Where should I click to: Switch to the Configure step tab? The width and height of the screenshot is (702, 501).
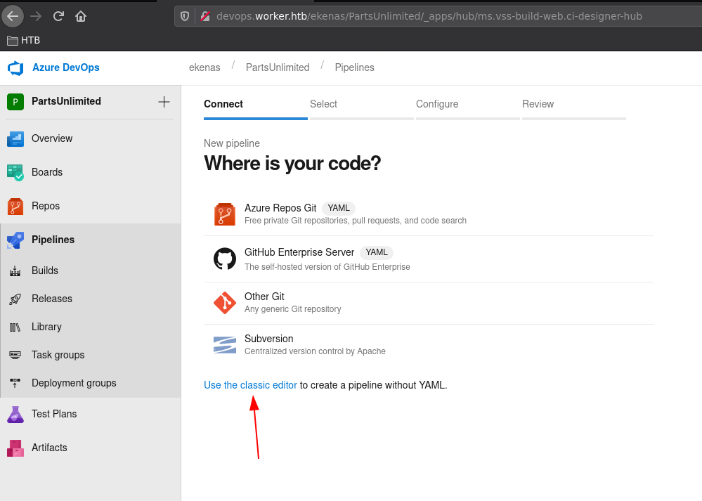(x=468, y=108)
